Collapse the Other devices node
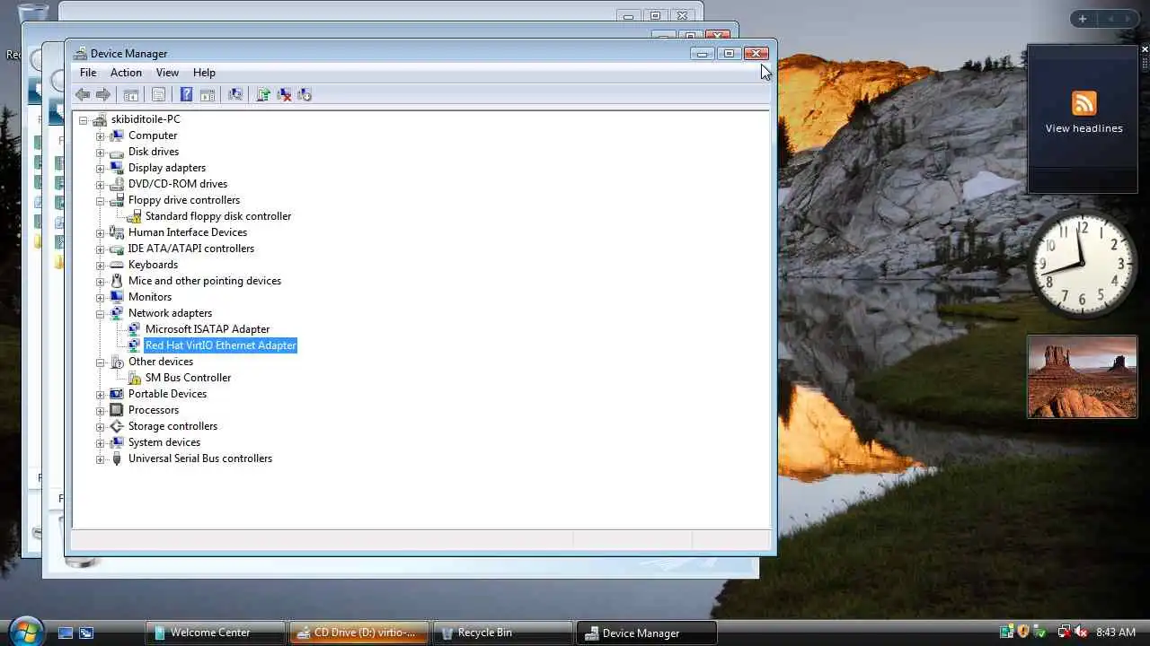The height and width of the screenshot is (646, 1150). pos(101,362)
